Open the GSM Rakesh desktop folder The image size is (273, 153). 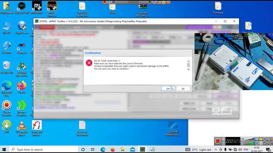(x=7, y=8)
